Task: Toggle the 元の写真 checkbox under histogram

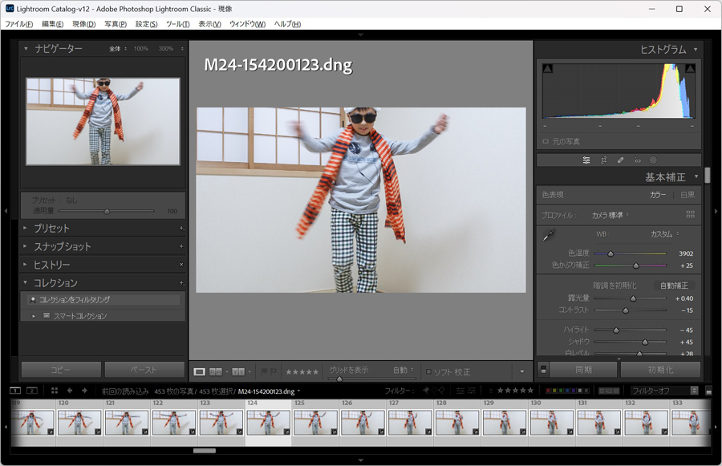Action: [x=546, y=141]
